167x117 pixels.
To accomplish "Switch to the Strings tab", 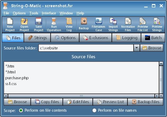I will point(37,38).
